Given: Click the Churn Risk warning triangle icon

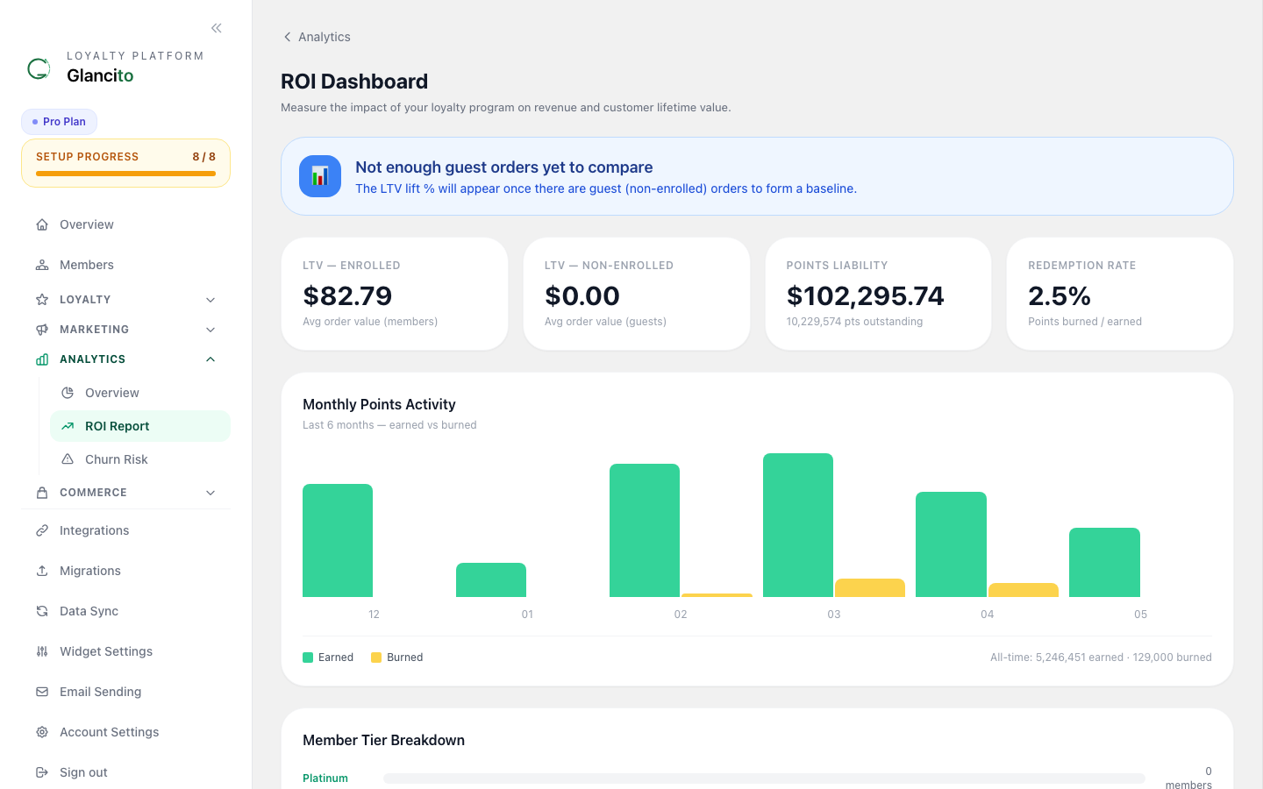Looking at the screenshot, I should tap(68, 459).
